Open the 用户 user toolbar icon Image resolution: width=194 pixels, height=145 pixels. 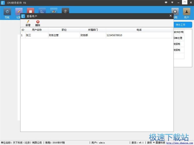click(x=186, y=13)
